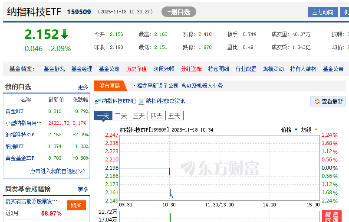Open 嘉实清洁能源股票发 fund link
The height and width of the screenshot is (222, 349).
[x=31, y=201]
